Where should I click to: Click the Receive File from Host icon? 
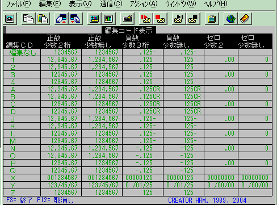[x=75, y=19]
